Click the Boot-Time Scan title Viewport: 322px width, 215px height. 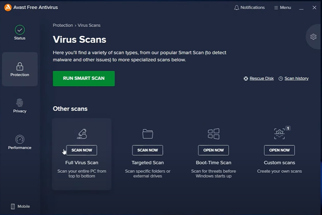pyautogui.click(x=213, y=163)
